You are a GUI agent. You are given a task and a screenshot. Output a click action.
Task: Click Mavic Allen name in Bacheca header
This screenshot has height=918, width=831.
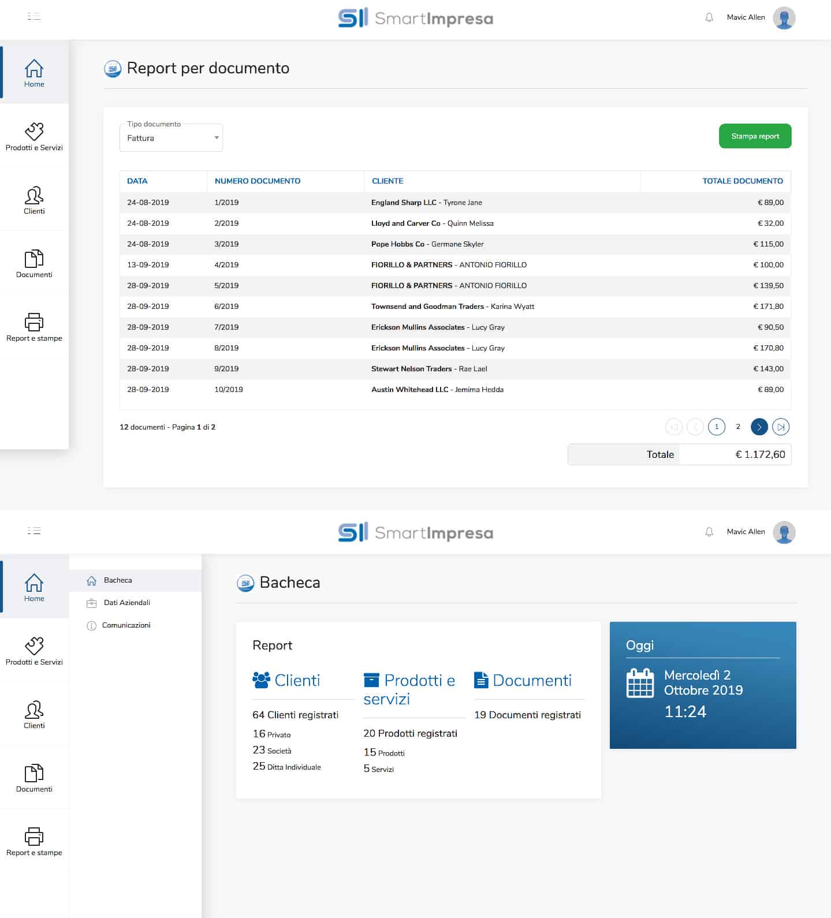[x=746, y=532]
